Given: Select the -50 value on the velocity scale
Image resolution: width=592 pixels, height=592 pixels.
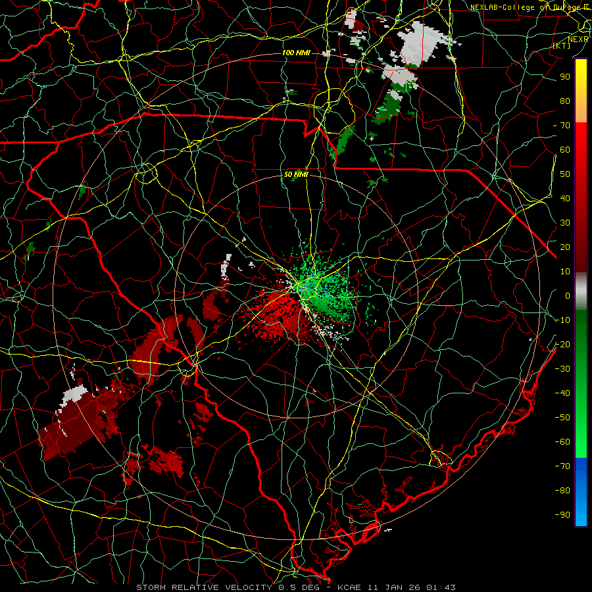Looking at the screenshot, I should [x=562, y=418].
